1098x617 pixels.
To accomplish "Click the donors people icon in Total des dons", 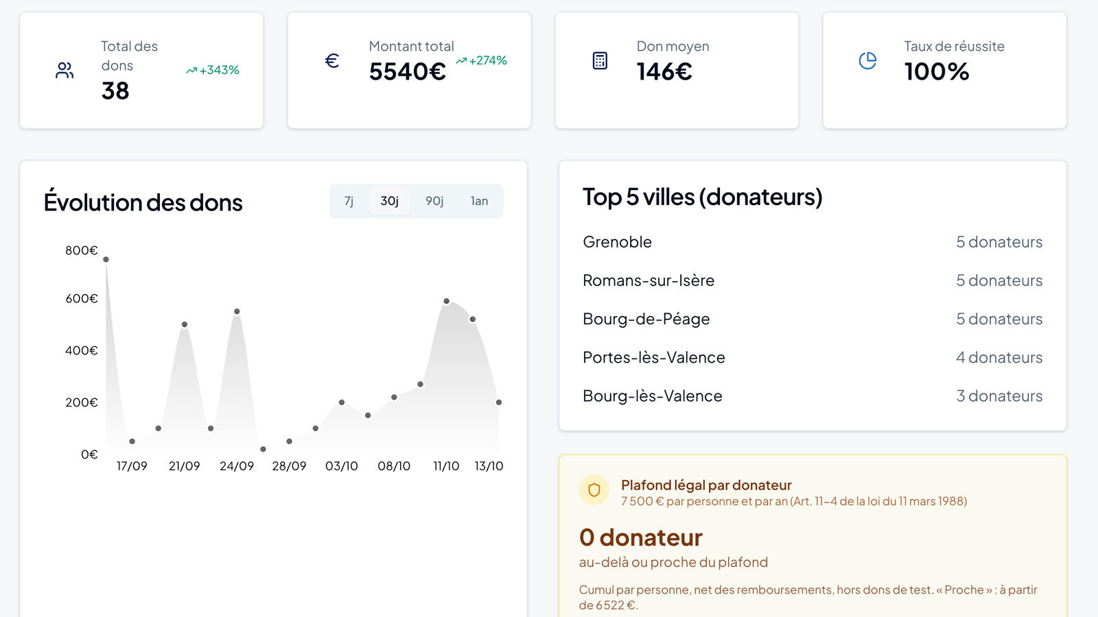I will coord(65,70).
